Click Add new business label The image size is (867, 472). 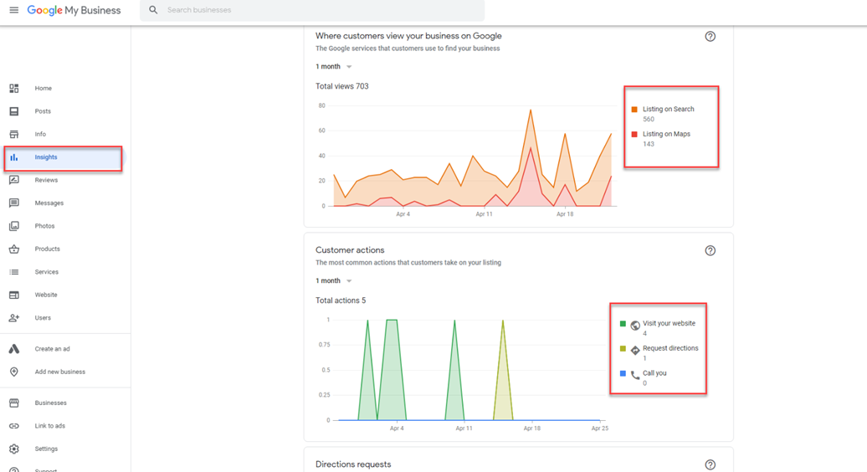tap(59, 372)
